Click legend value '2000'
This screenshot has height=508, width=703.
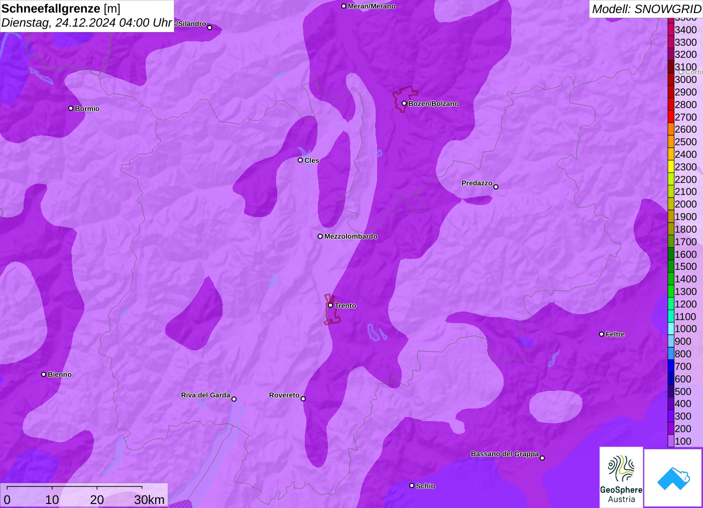[685, 204]
